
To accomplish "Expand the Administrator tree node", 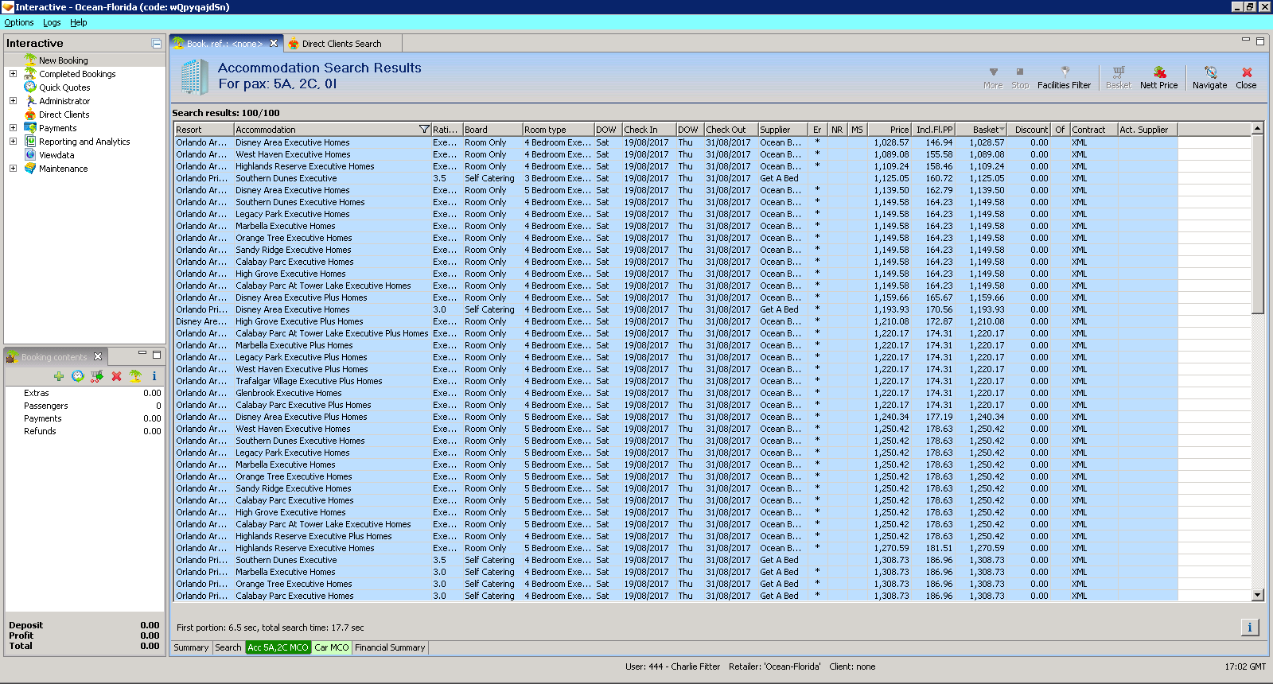I will pos(13,100).
